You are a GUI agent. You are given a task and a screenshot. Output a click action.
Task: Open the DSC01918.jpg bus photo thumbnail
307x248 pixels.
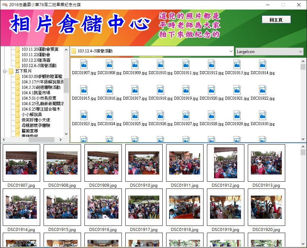pos(184,207)
